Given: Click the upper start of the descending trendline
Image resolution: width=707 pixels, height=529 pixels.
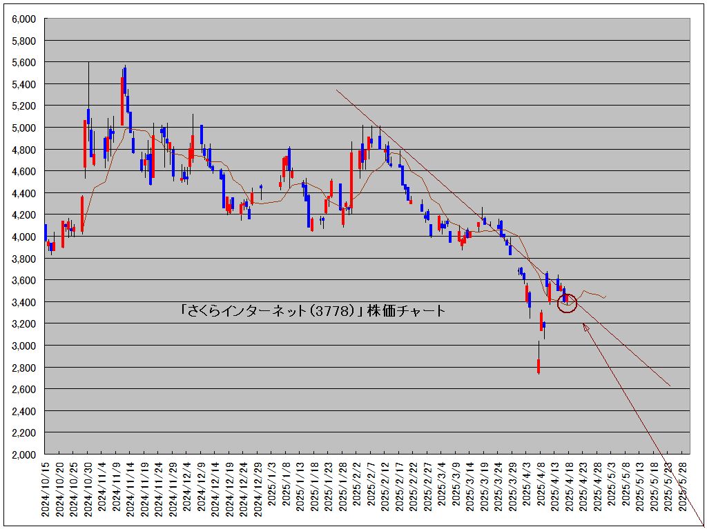Looking at the screenshot, I should coord(337,90).
